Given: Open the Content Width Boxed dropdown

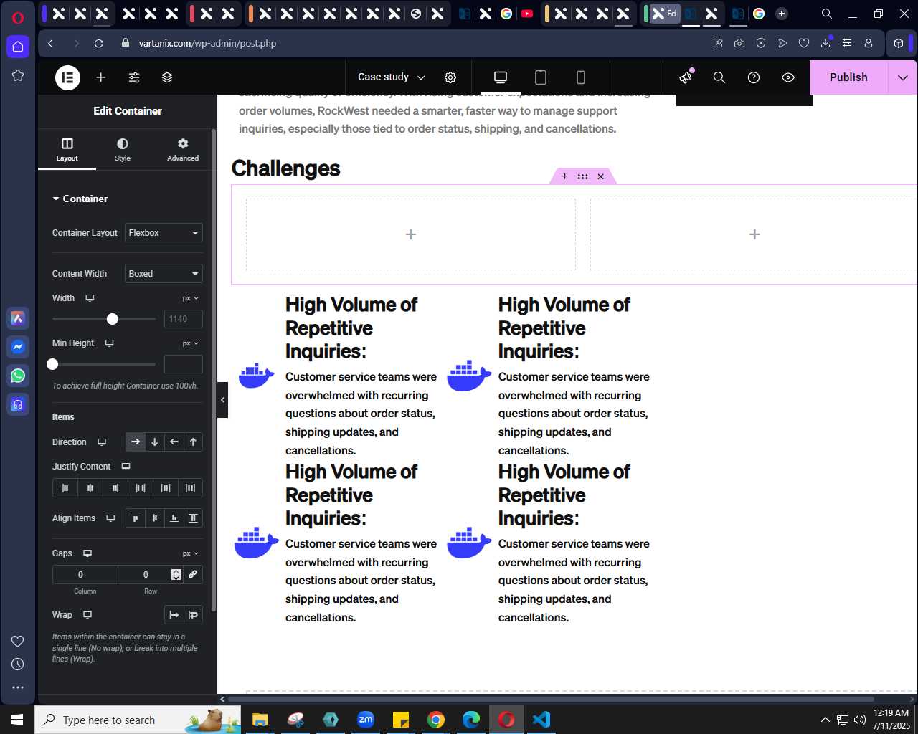Looking at the screenshot, I should click(164, 274).
